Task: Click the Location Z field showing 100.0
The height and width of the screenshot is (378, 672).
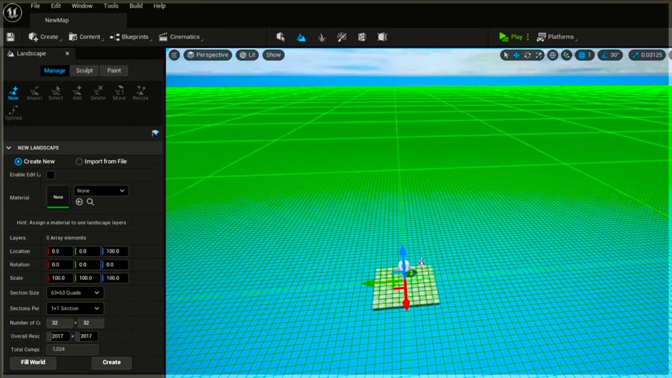Action: [x=114, y=251]
